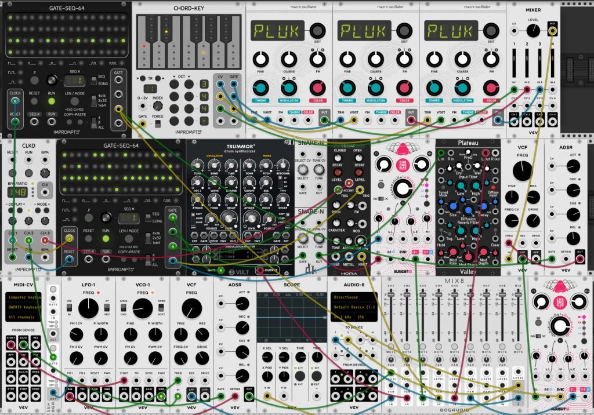Click the Plateau R Out jack

tap(495, 152)
